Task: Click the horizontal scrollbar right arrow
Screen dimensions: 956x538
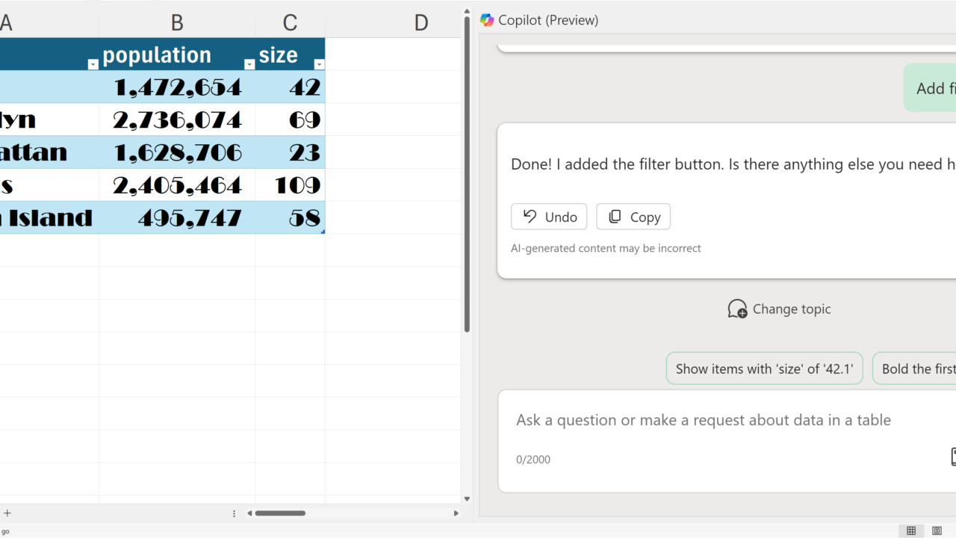Action: coord(456,513)
